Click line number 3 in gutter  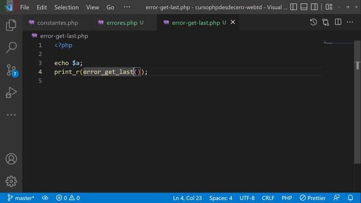click(40, 63)
